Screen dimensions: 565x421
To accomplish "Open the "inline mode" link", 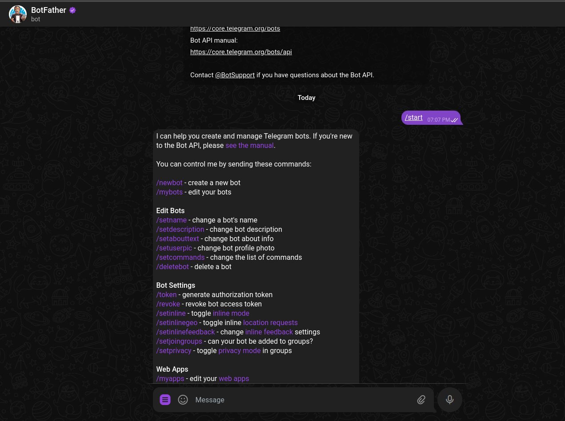I will point(231,313).
